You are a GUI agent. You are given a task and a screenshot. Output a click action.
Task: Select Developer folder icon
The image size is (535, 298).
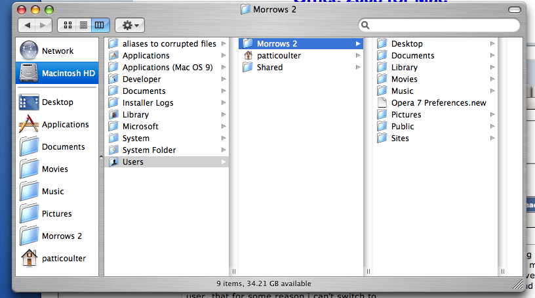click(x=113, y=79)
